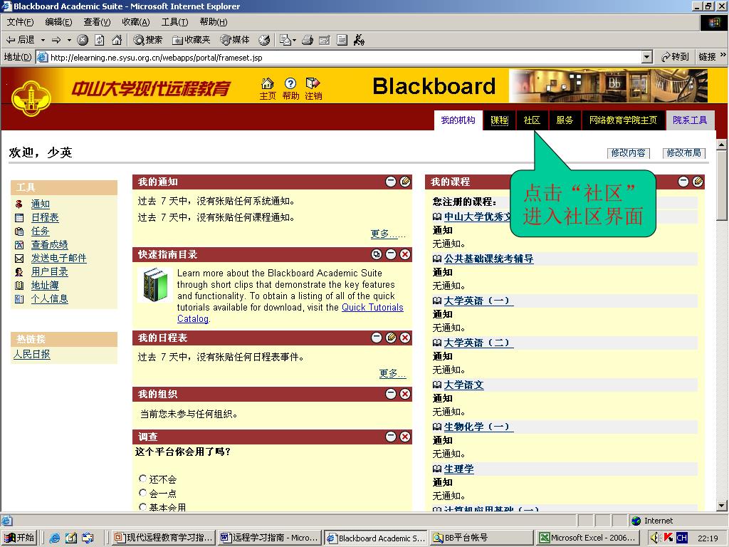Open the 发送电子邮件 tool link
This screenshot has height=547, width=729.
(59, 258)
